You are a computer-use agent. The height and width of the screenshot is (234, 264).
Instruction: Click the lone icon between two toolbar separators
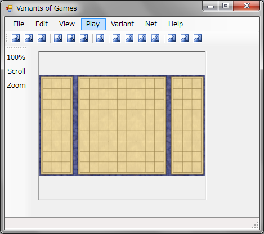click(x=100, y=38)
